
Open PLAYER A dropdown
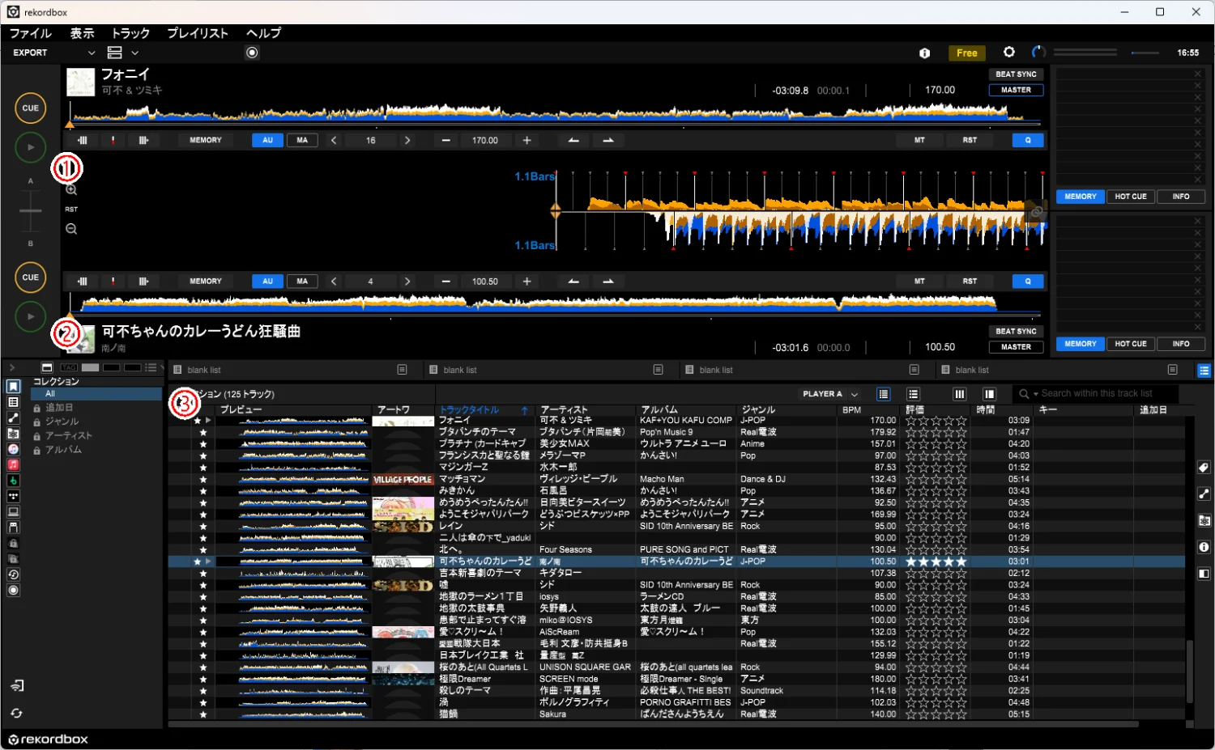click(x=830, y=394)
